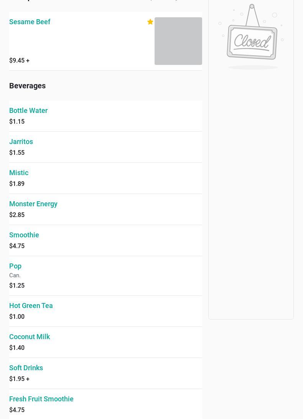
Task: Click the Beverages section heading
Action: (x=28, y=86)
